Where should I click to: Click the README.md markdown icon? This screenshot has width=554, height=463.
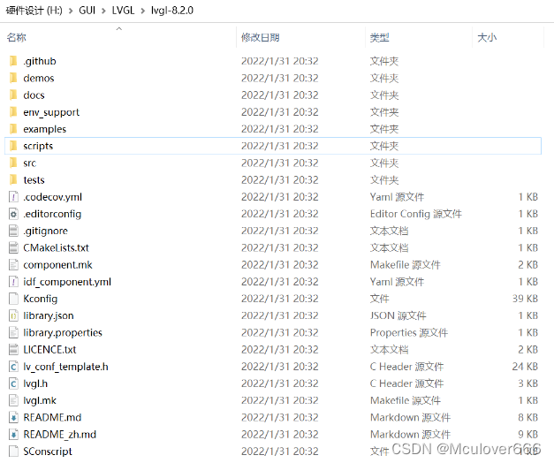tap(13, 417)
